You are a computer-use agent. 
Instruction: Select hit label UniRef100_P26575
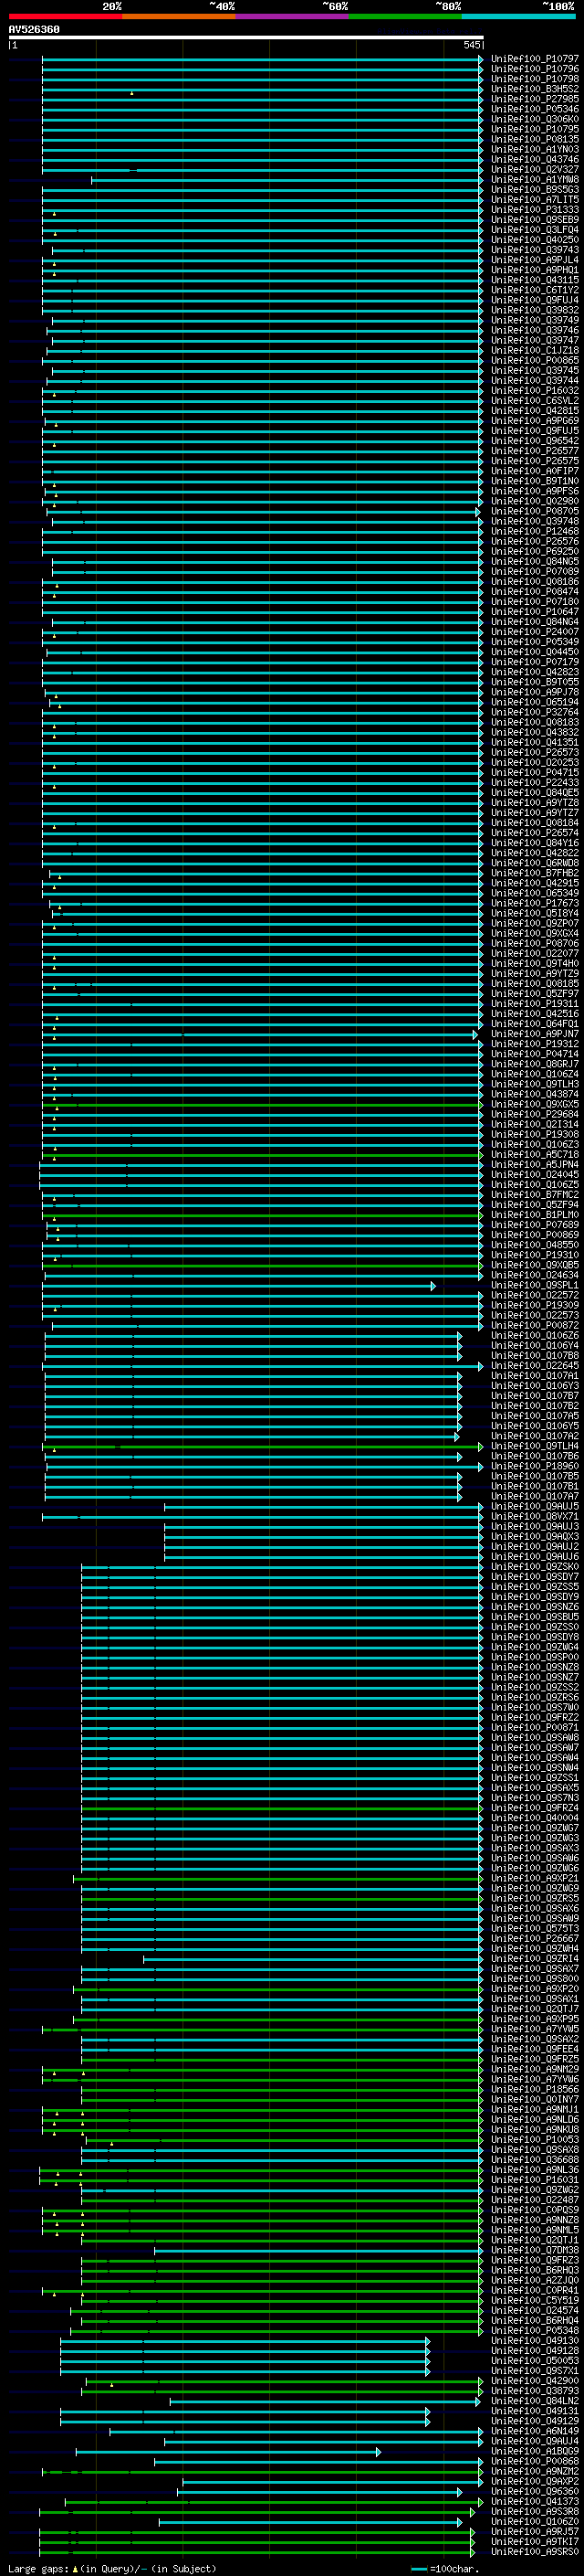point(535,461)
